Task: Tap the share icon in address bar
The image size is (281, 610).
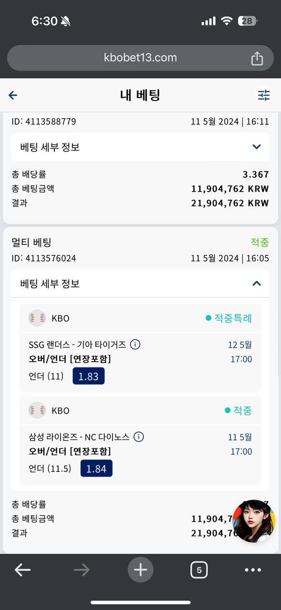Action: click(x=257, y=58)
